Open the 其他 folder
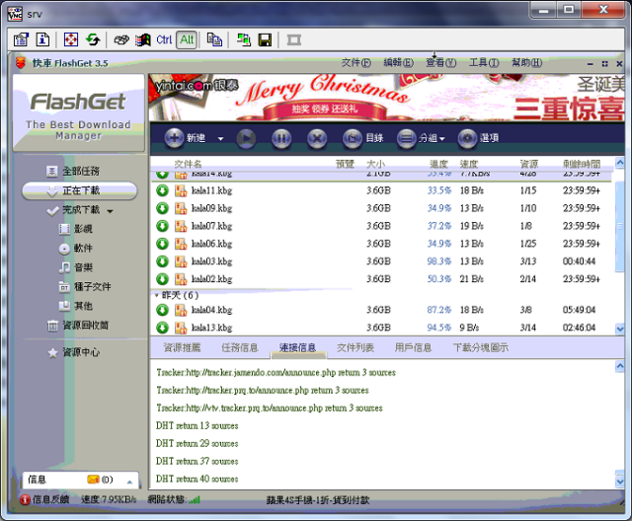The image size is (632, 521). tap(76, 306)
